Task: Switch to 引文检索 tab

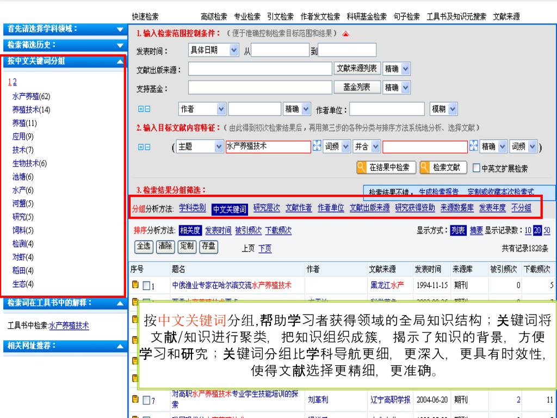Action: [281, 17]
